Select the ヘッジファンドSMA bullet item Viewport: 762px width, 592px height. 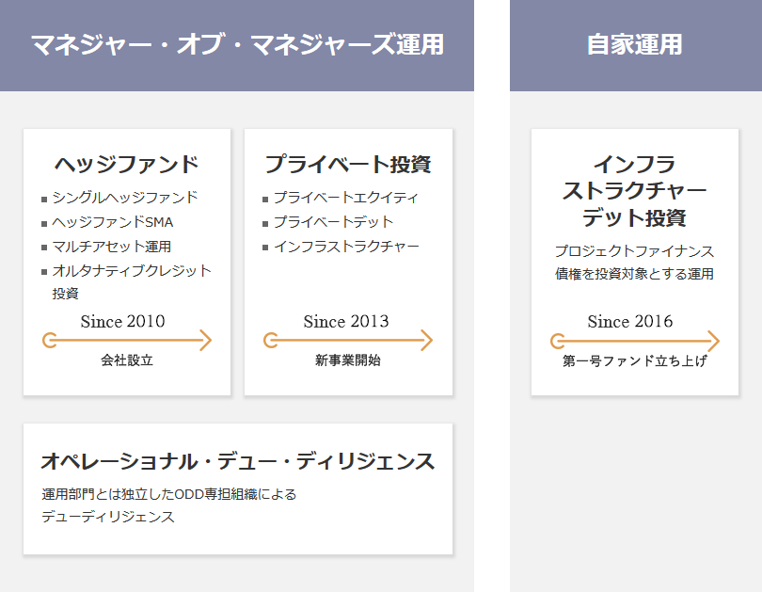(113, 222)
